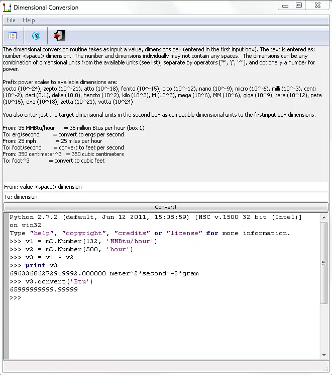Click the Convert! button
Image resolution: width=332 pixels, height=375 pixels.
tap(166, 207)
